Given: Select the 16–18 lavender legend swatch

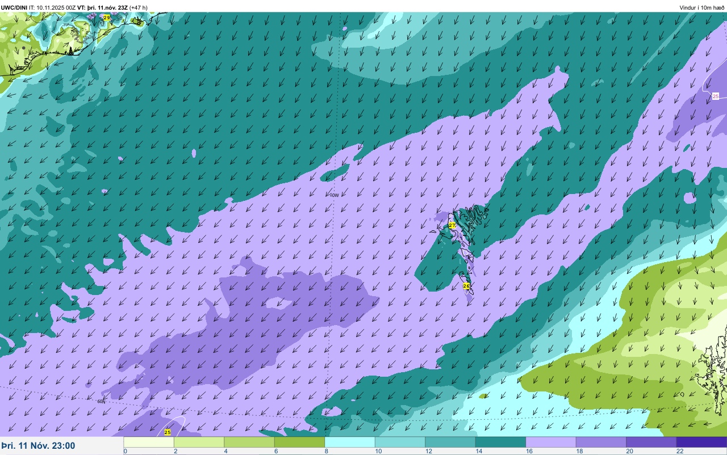Looking at the screenshot, I should (551, 442).
